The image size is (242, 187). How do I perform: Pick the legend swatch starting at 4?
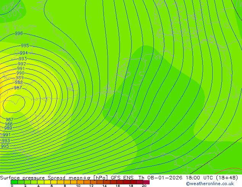[x=40, y=182]
